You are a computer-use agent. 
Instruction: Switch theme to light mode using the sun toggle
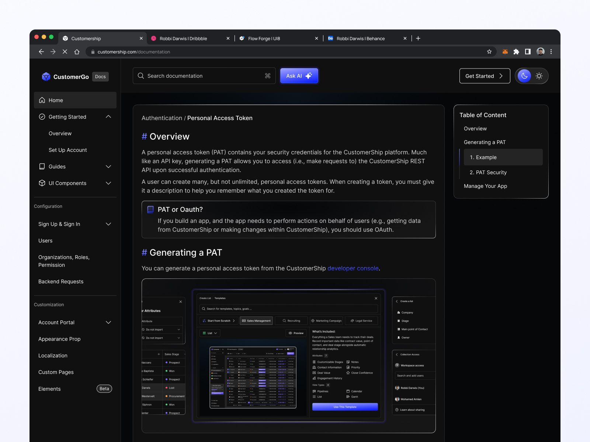[539, 76]
